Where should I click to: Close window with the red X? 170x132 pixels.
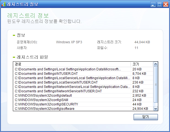click(166, 4)
